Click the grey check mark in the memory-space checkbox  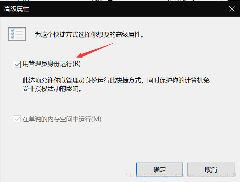17,119
